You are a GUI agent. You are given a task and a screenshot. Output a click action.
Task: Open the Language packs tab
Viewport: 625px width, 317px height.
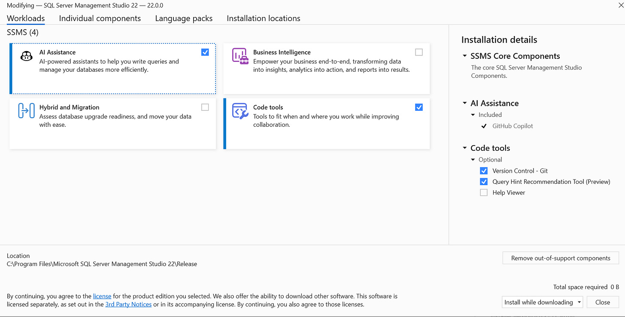pyautogui.click(x=184, y=18)
